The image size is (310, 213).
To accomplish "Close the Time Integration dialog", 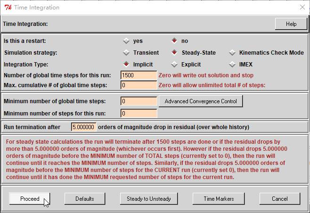I will point(302,7).
